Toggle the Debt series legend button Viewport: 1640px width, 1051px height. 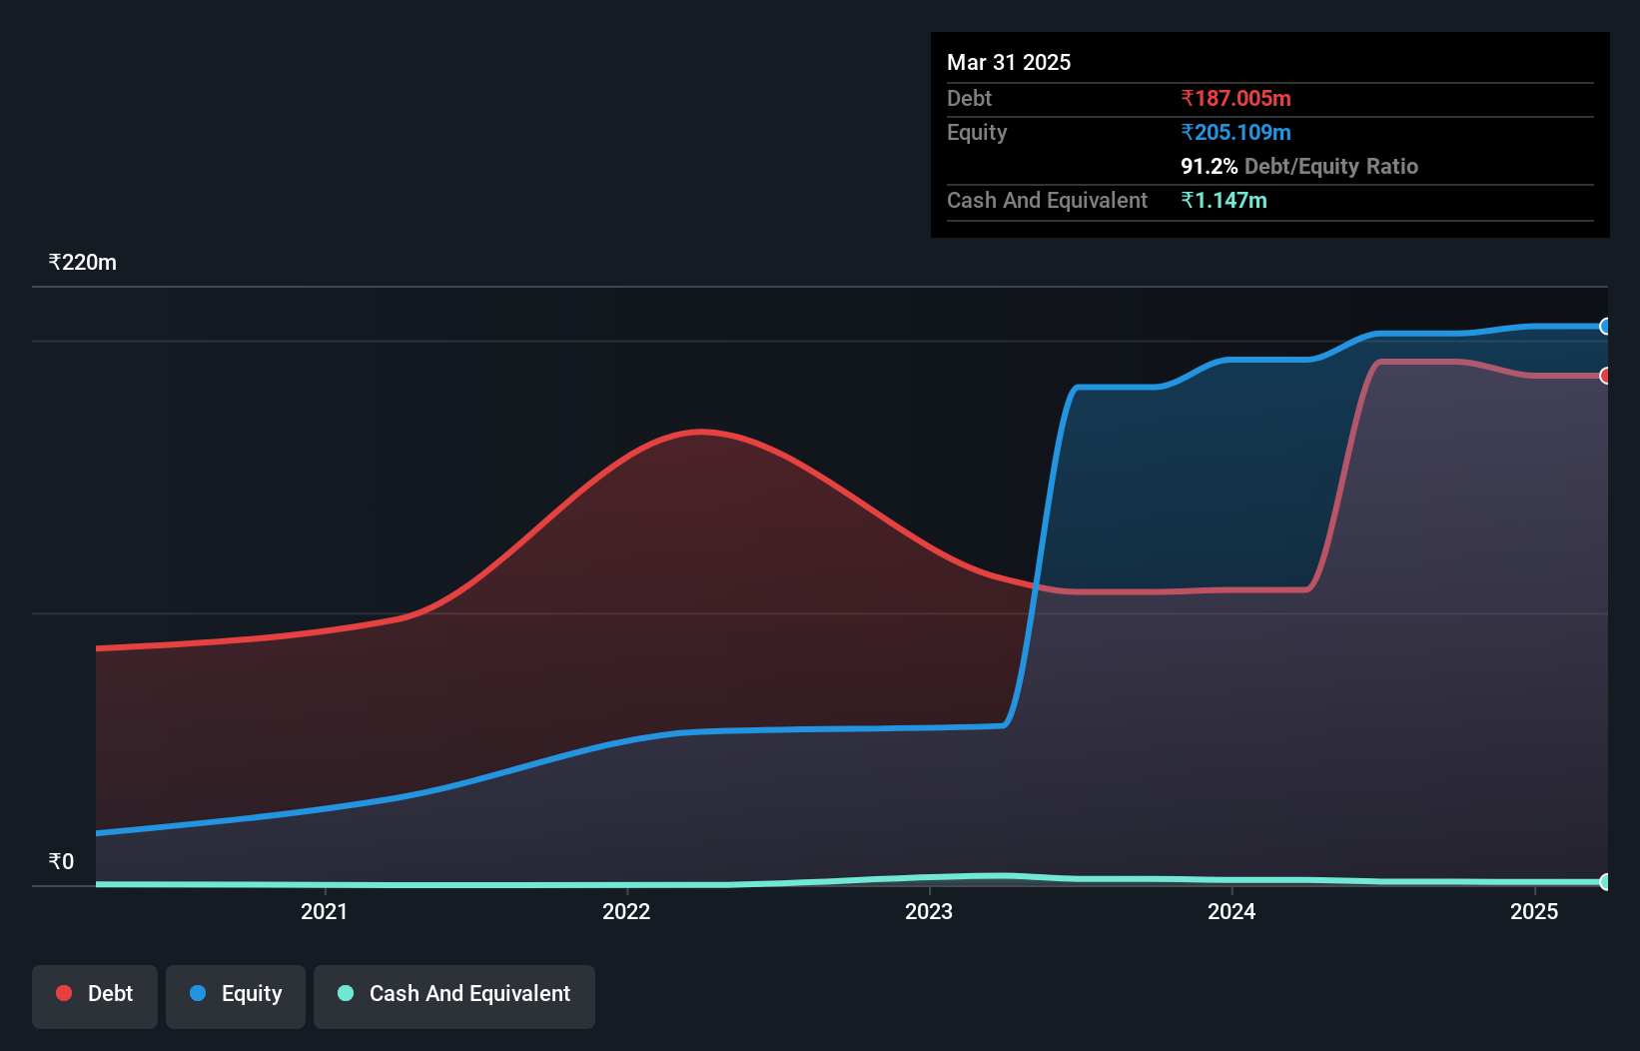(95, 996)
